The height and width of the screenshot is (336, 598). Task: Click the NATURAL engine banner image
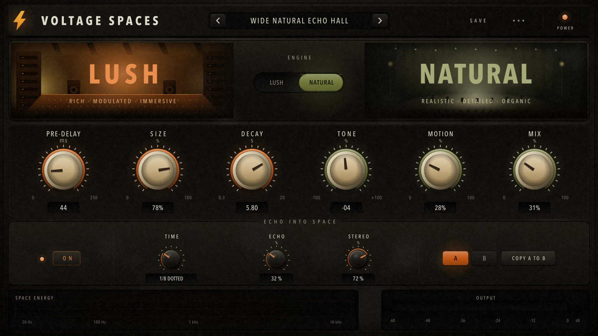point(476,80)
